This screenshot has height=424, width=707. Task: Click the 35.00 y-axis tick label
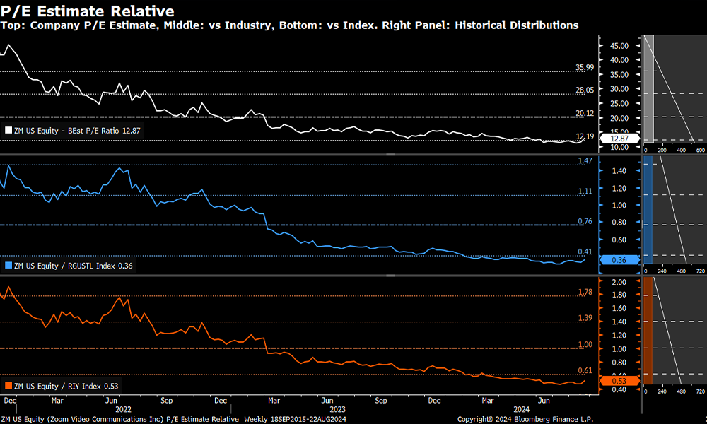[619, 75]
